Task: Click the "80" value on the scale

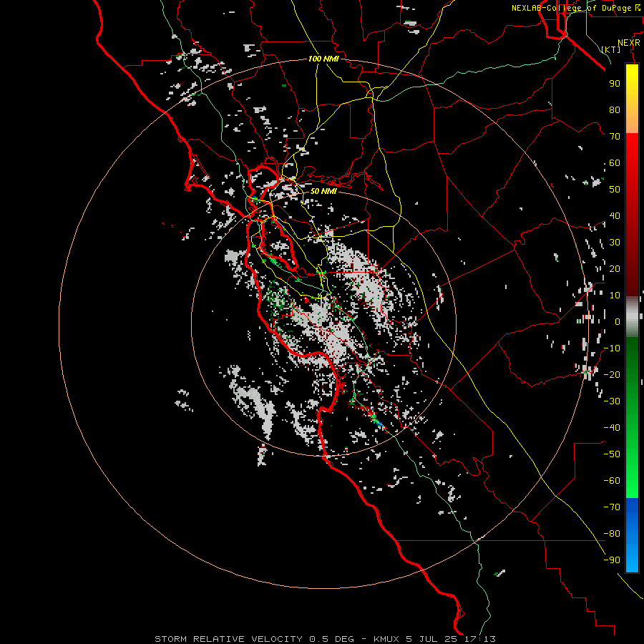Action: [x=615, y=109]
